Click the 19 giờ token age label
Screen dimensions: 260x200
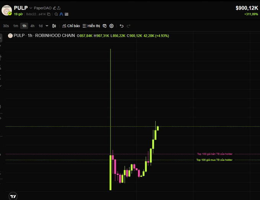[x=18, y=14]
